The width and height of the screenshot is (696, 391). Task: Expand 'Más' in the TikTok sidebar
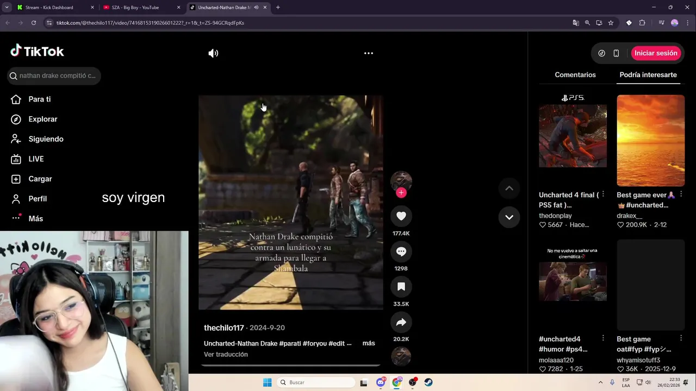click(x=35, y=218)
